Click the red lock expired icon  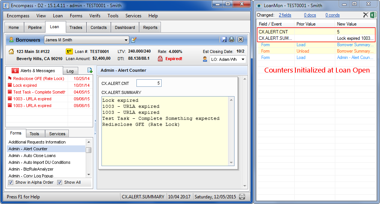(160, 59)
